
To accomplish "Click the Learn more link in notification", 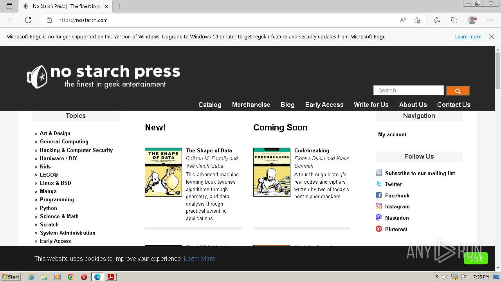I will coord(468,37).
